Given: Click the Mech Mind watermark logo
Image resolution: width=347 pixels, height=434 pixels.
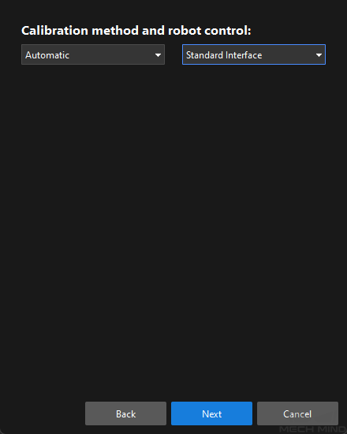Looking at the screenshot, I should click(312, 429).
